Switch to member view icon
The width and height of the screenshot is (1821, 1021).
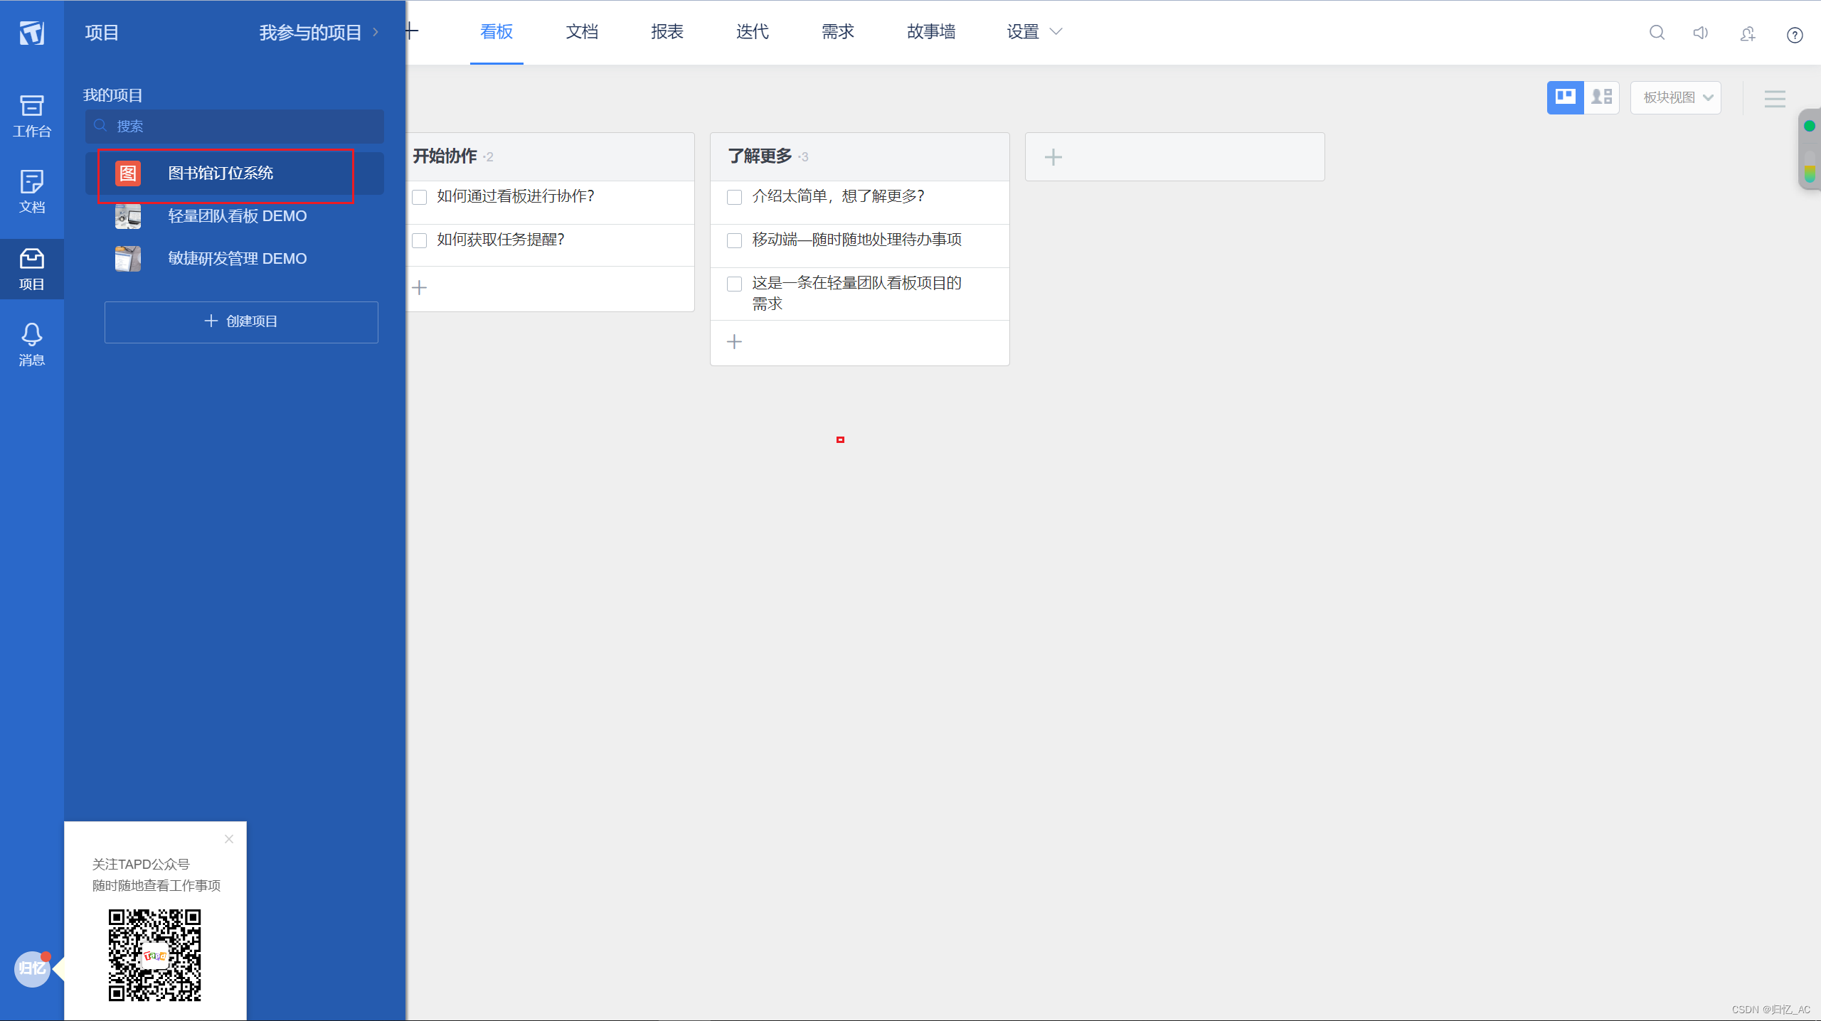(1601, 97)
